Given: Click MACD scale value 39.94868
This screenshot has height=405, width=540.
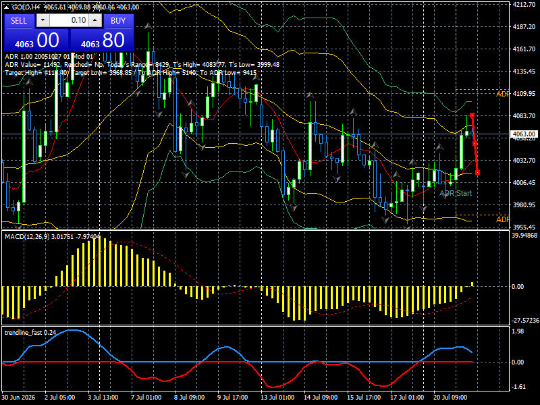Looking at the screenshot, I should pyautogui.click(x=524, y=236).
